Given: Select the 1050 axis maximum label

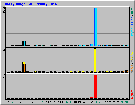Looking at the screenshot, I should [4, 51].
